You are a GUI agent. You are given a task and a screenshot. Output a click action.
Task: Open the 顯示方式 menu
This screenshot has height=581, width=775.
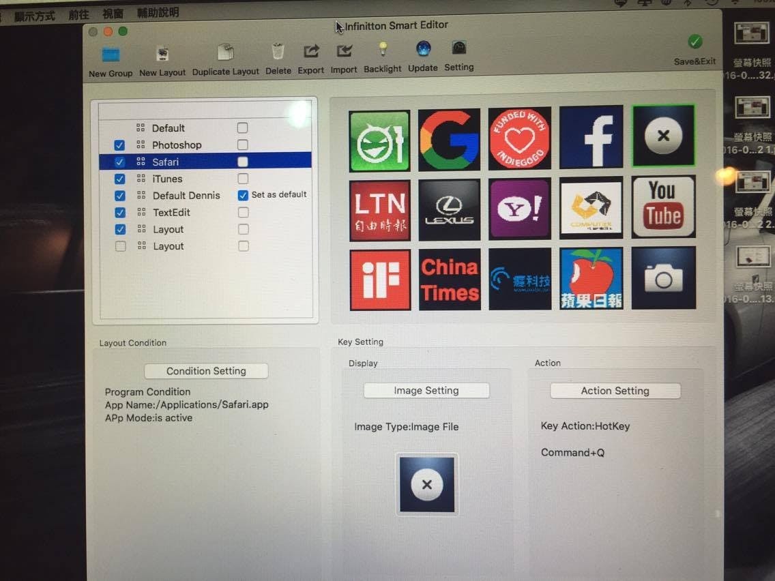click(35, 16)
